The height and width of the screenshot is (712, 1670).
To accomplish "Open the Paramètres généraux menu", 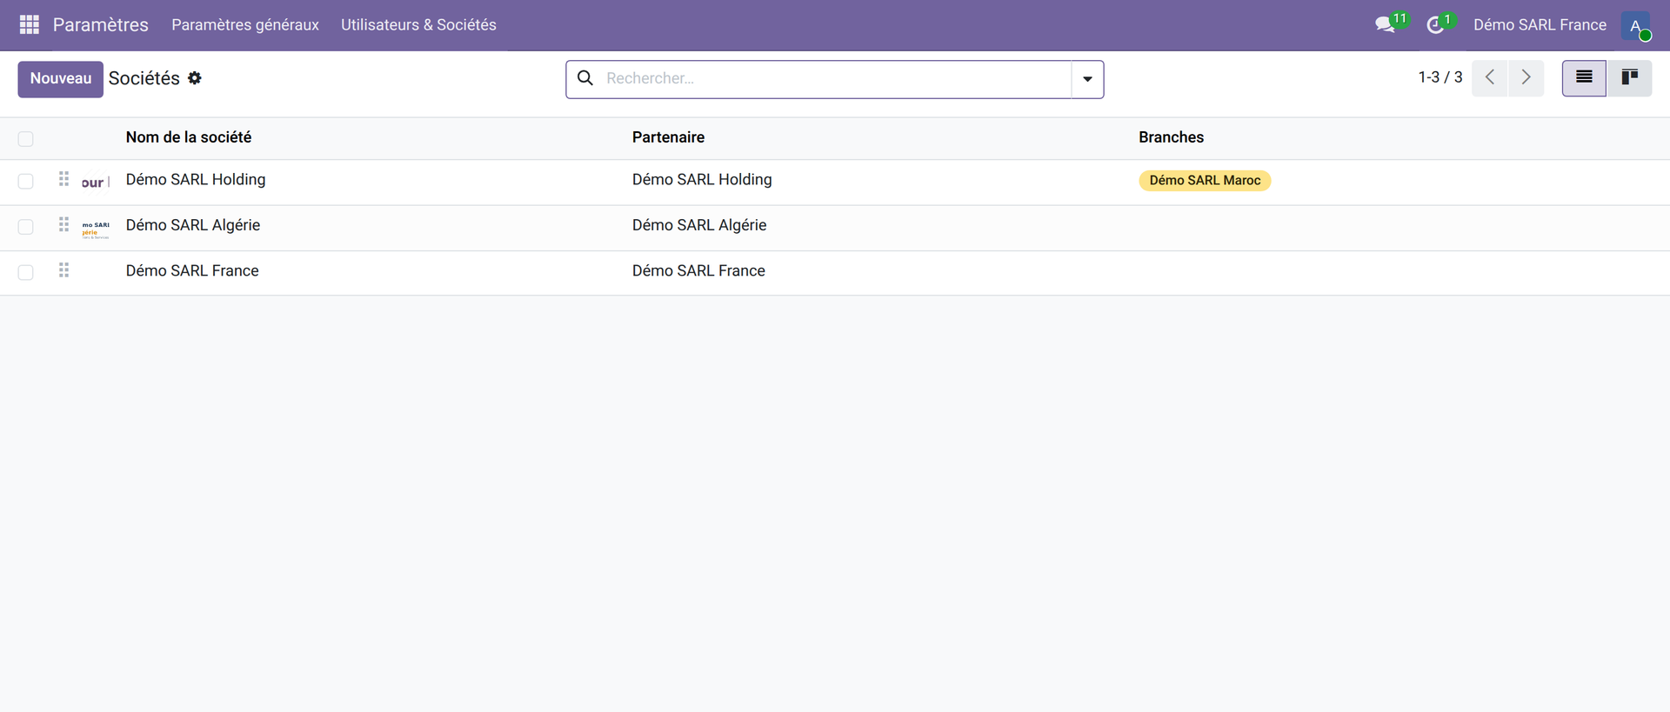I will pyautogui.click(x=245, y=25).
